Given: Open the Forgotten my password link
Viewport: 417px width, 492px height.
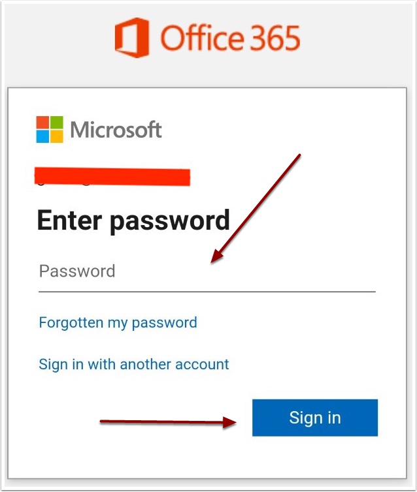Looking at the screenshot, I should tap(118, 323).
